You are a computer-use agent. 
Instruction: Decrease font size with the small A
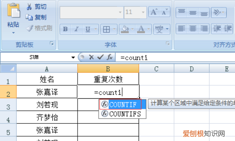(165, 12)
